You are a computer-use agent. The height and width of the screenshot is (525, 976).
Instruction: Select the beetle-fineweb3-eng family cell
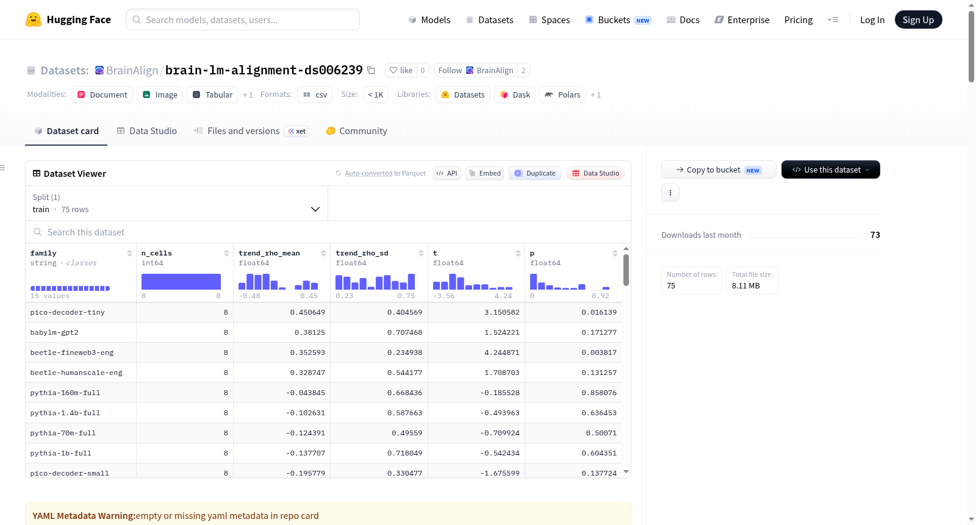pos(81,352)
